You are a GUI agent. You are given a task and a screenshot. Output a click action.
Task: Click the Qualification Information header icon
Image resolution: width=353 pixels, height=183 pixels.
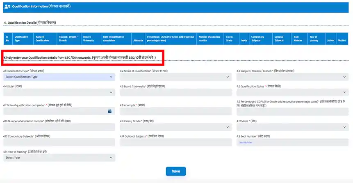[x=7, y=7]
